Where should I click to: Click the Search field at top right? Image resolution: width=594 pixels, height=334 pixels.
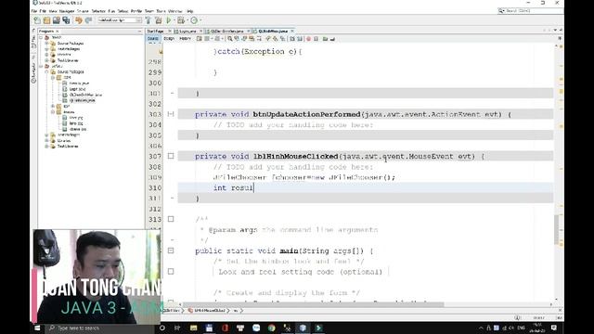529,11
